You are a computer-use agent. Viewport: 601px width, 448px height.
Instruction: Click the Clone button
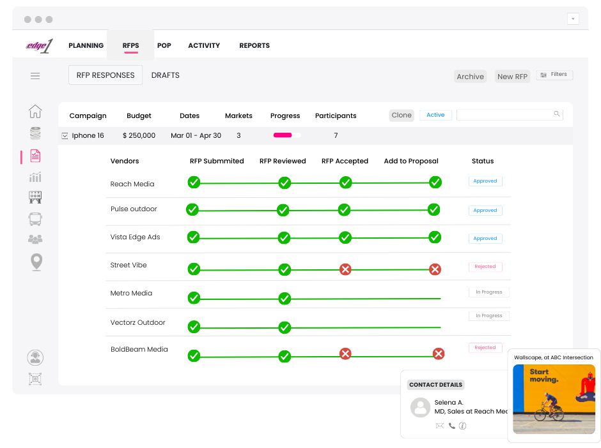tap(402, 115)
